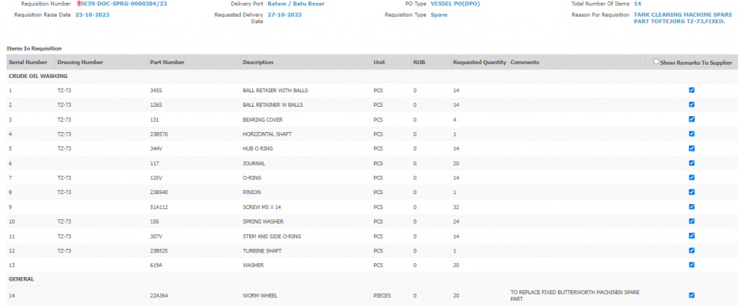
Task: Sort by the Requested Quantity column header
Action: [479, 63]
